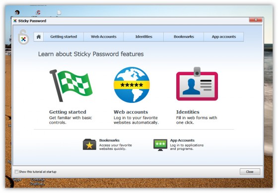Screen dimensions: 278x193
Task: Click 'Learn about Sticky Password features' heading
Action: (x=91, y=54)
